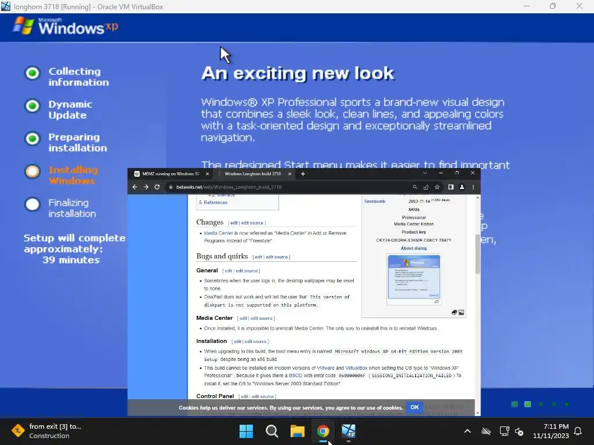
Task: Edit the Media Center subsection
Action: click(x=243, y=318)
